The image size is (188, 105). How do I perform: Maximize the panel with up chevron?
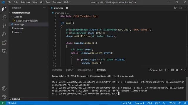pos(182,70)
